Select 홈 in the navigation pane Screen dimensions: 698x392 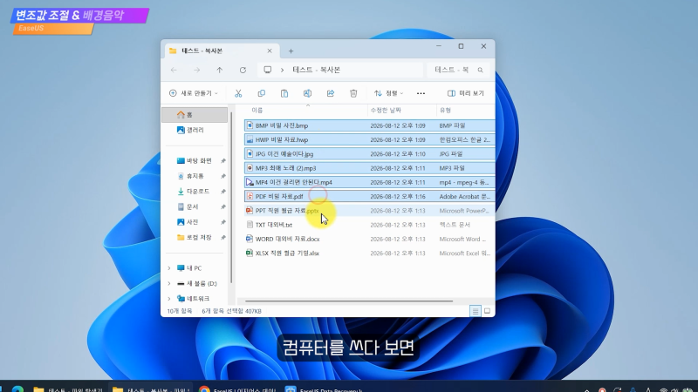[195, 115]
